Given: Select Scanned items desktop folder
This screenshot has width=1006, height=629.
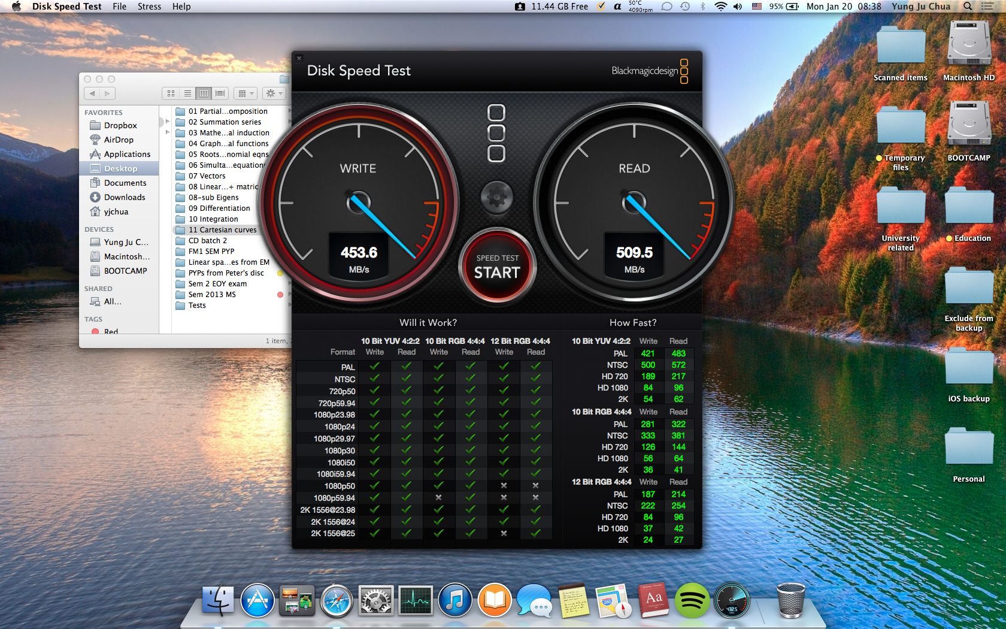Looking at the screenshot, I should point(901,51).
